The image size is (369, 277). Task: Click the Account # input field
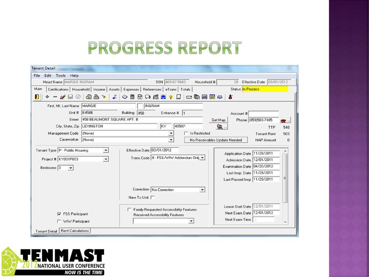[x=263, y=114]
